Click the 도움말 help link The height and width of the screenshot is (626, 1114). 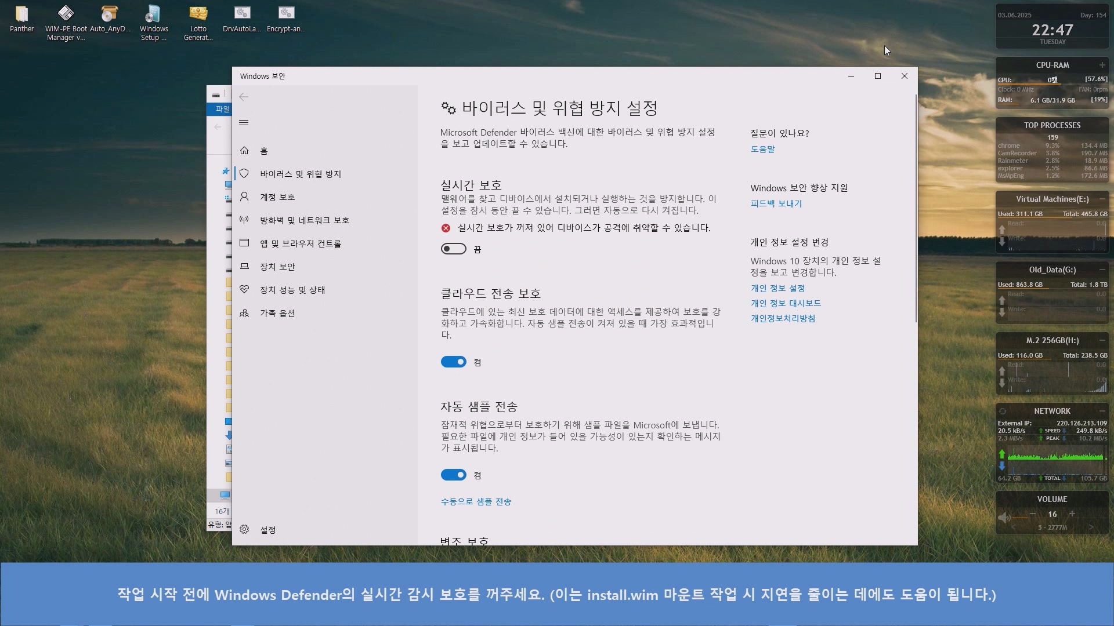[762, 149]
